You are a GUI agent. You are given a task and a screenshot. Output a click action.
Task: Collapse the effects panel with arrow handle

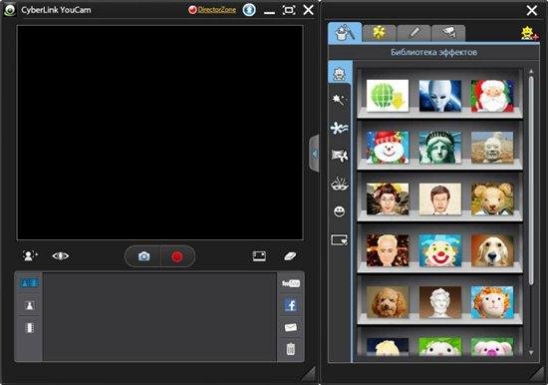[x=315, y=154]
